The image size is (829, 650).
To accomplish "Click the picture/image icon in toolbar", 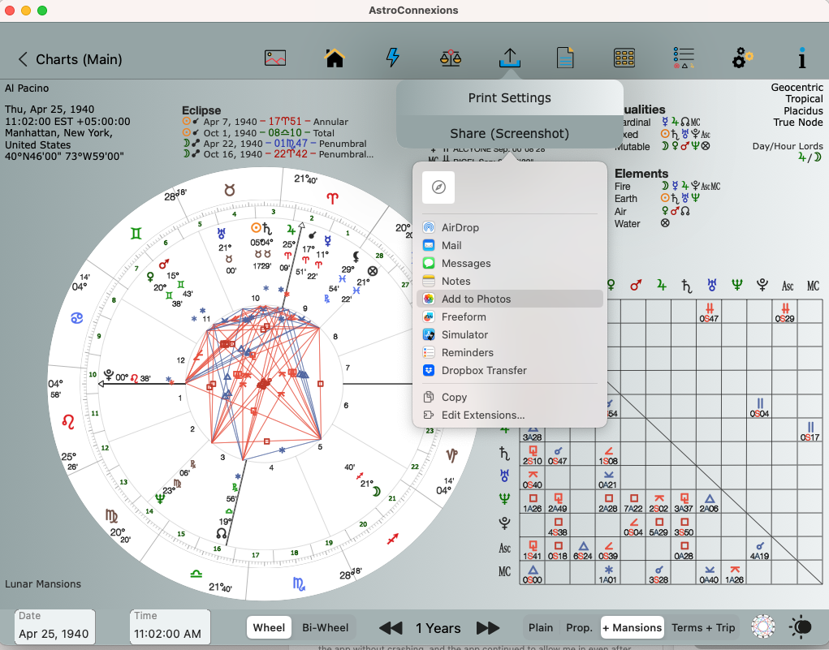I will [275, 58].
